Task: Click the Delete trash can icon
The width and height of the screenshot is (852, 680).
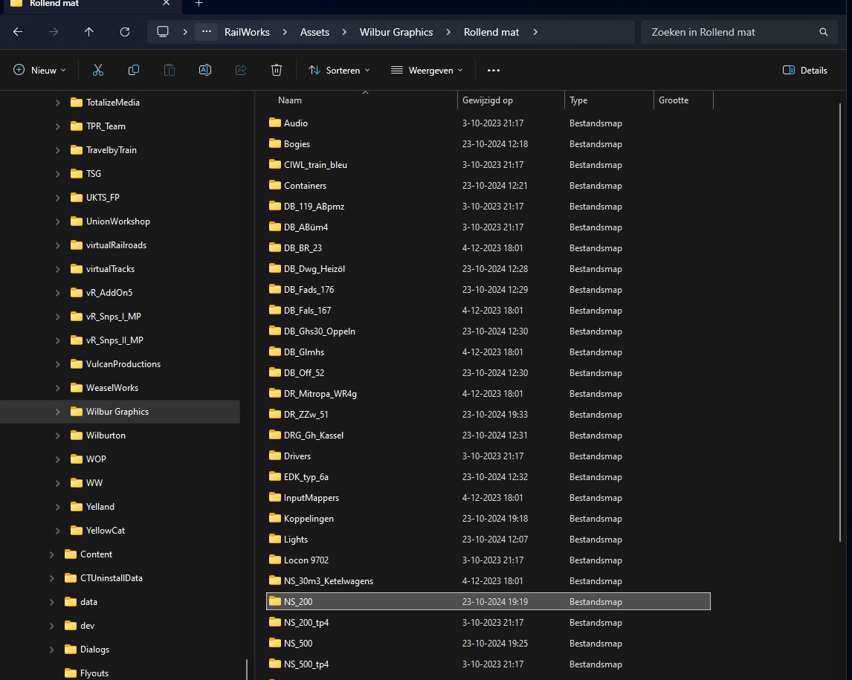Action: point(277,70)
